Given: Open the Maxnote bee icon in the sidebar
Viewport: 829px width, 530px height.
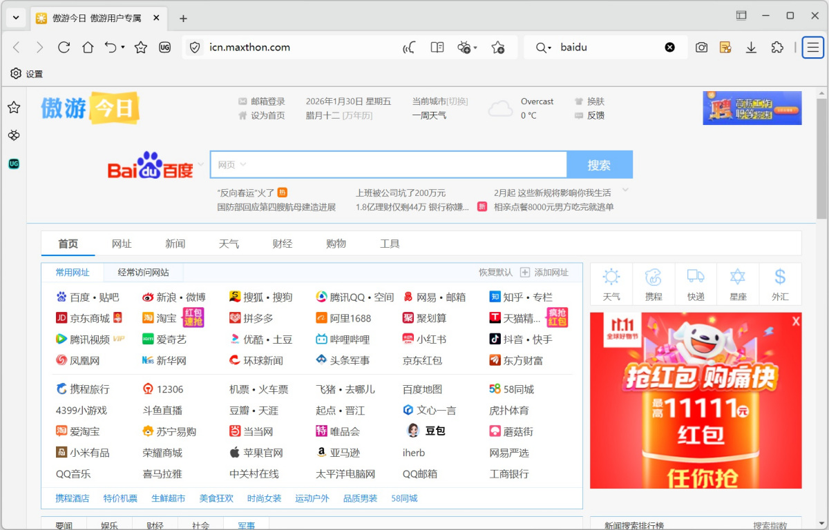Looking at the screenshot, I should [14, 135].
